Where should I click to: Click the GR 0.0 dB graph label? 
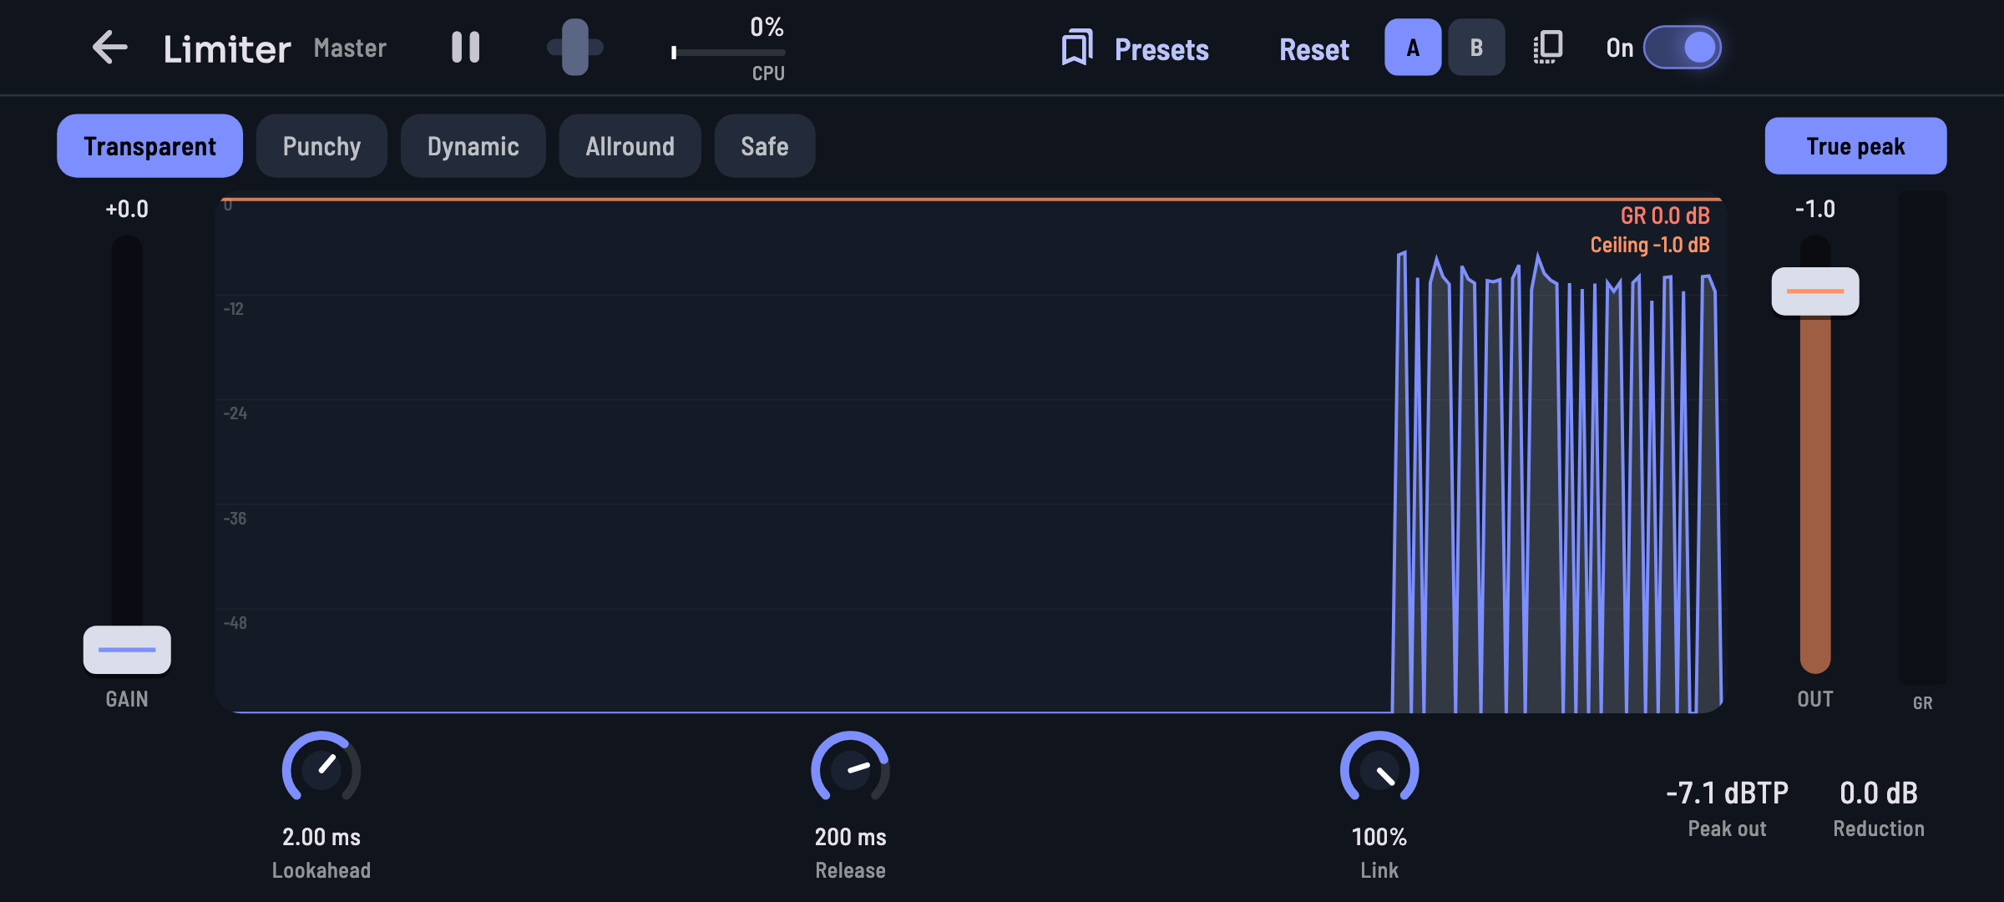pos(1665,215)
